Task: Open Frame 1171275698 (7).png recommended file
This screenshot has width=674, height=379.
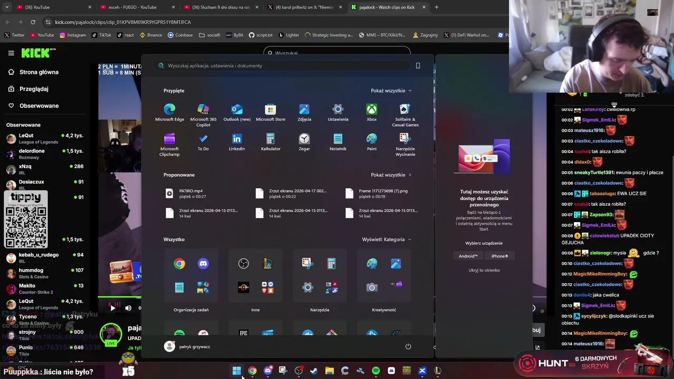Action: 383,194
